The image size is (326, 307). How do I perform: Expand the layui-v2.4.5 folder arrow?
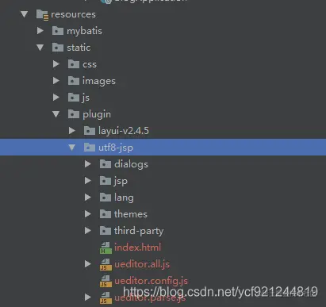(72, 131)
